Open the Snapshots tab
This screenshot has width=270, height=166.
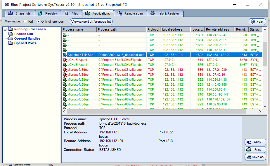coord(20,13)
